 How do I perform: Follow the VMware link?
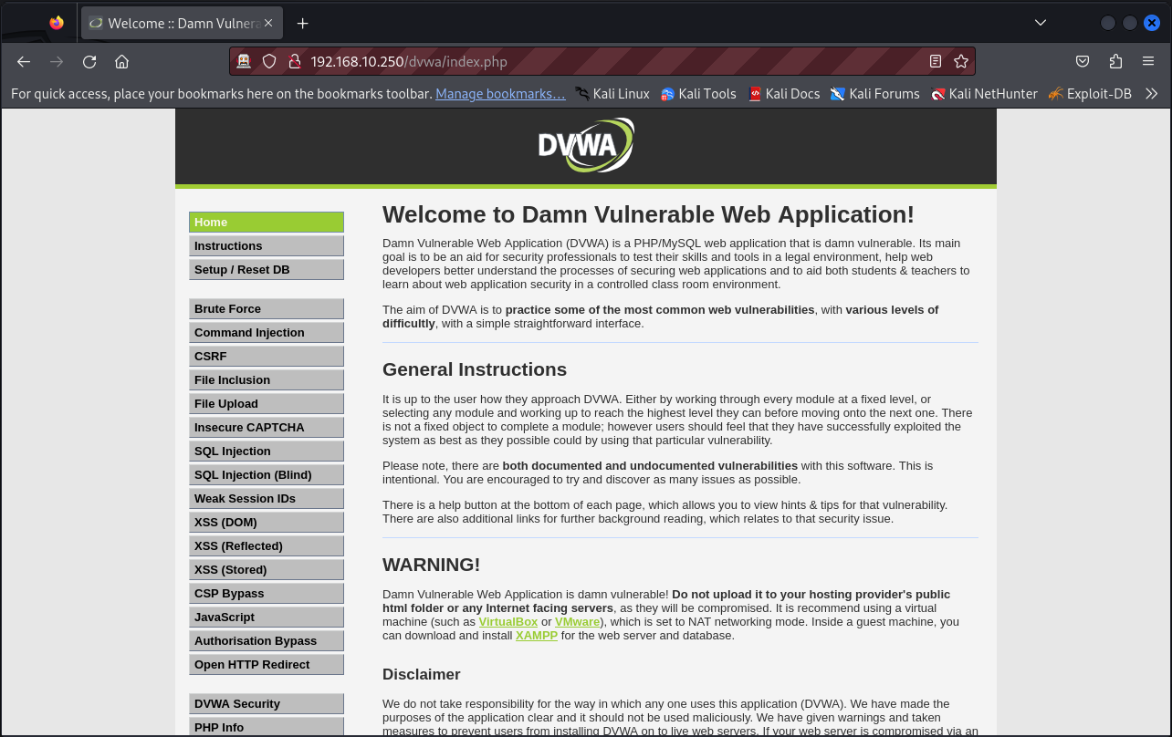click(x=578, y=622)
